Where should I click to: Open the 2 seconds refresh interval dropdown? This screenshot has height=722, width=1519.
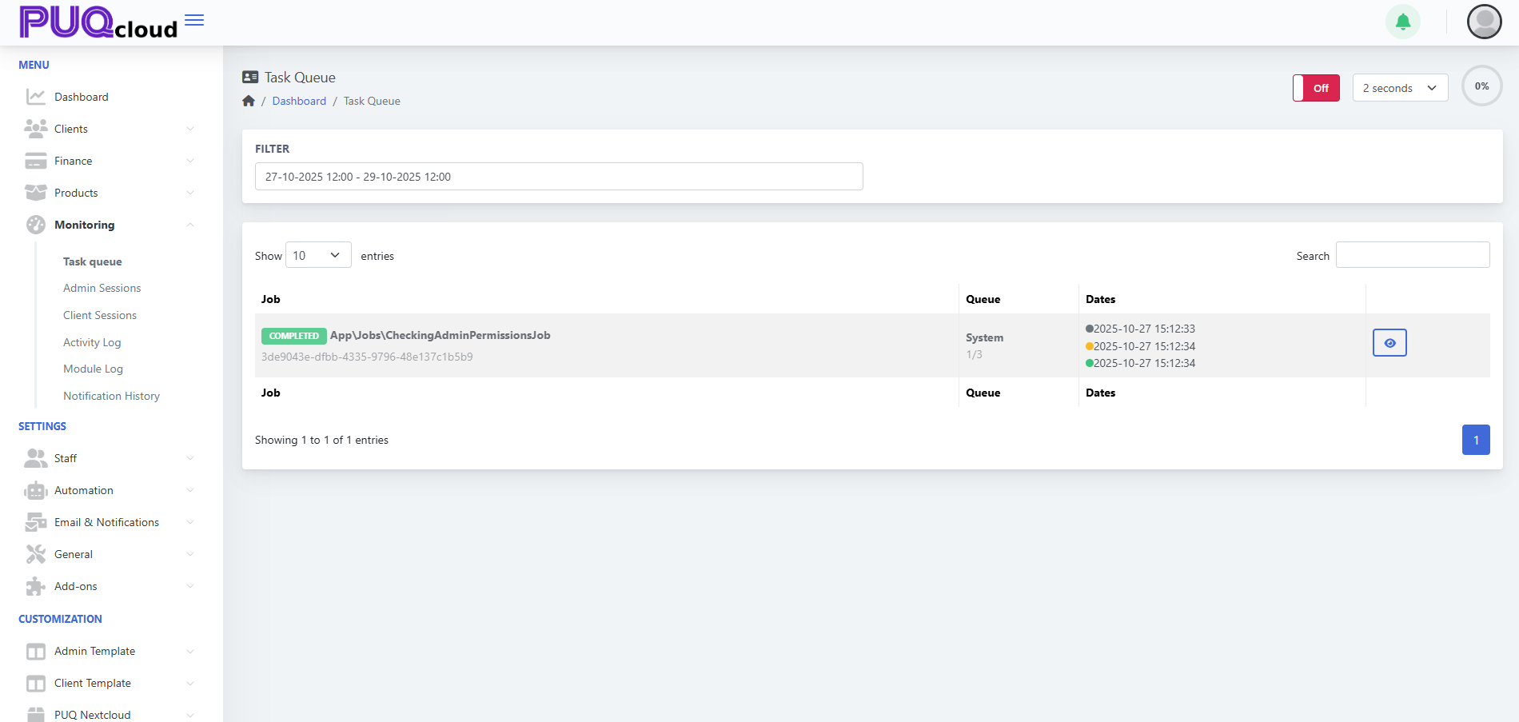(1400, 88)
